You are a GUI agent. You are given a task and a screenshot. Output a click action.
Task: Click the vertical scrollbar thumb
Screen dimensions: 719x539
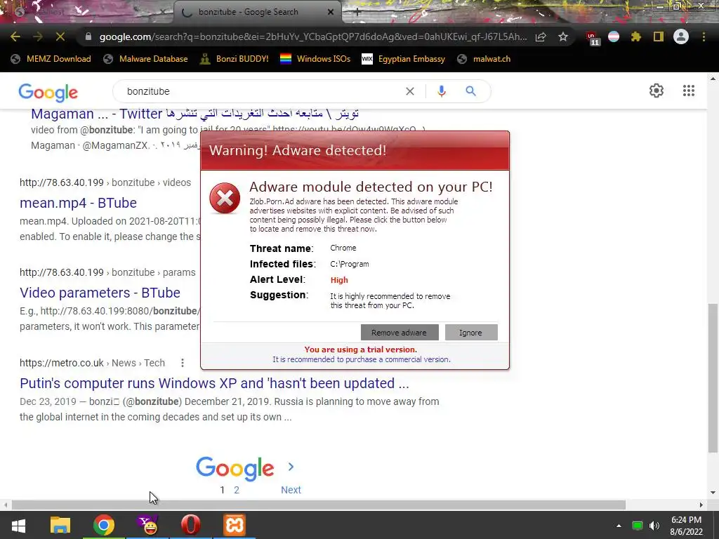pos(713,378)
